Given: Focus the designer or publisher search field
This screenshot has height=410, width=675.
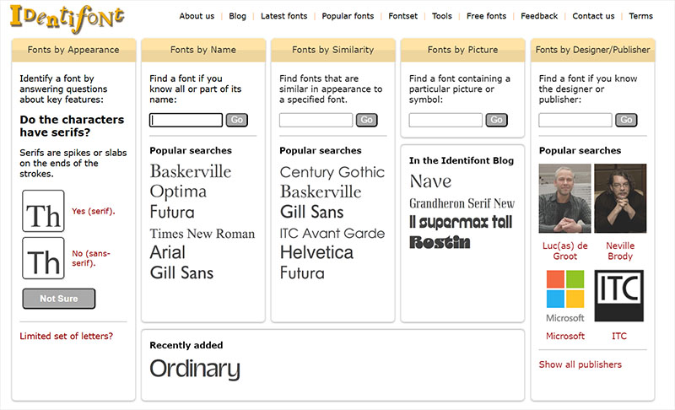Looking at the screenshot, I should 575,120.
